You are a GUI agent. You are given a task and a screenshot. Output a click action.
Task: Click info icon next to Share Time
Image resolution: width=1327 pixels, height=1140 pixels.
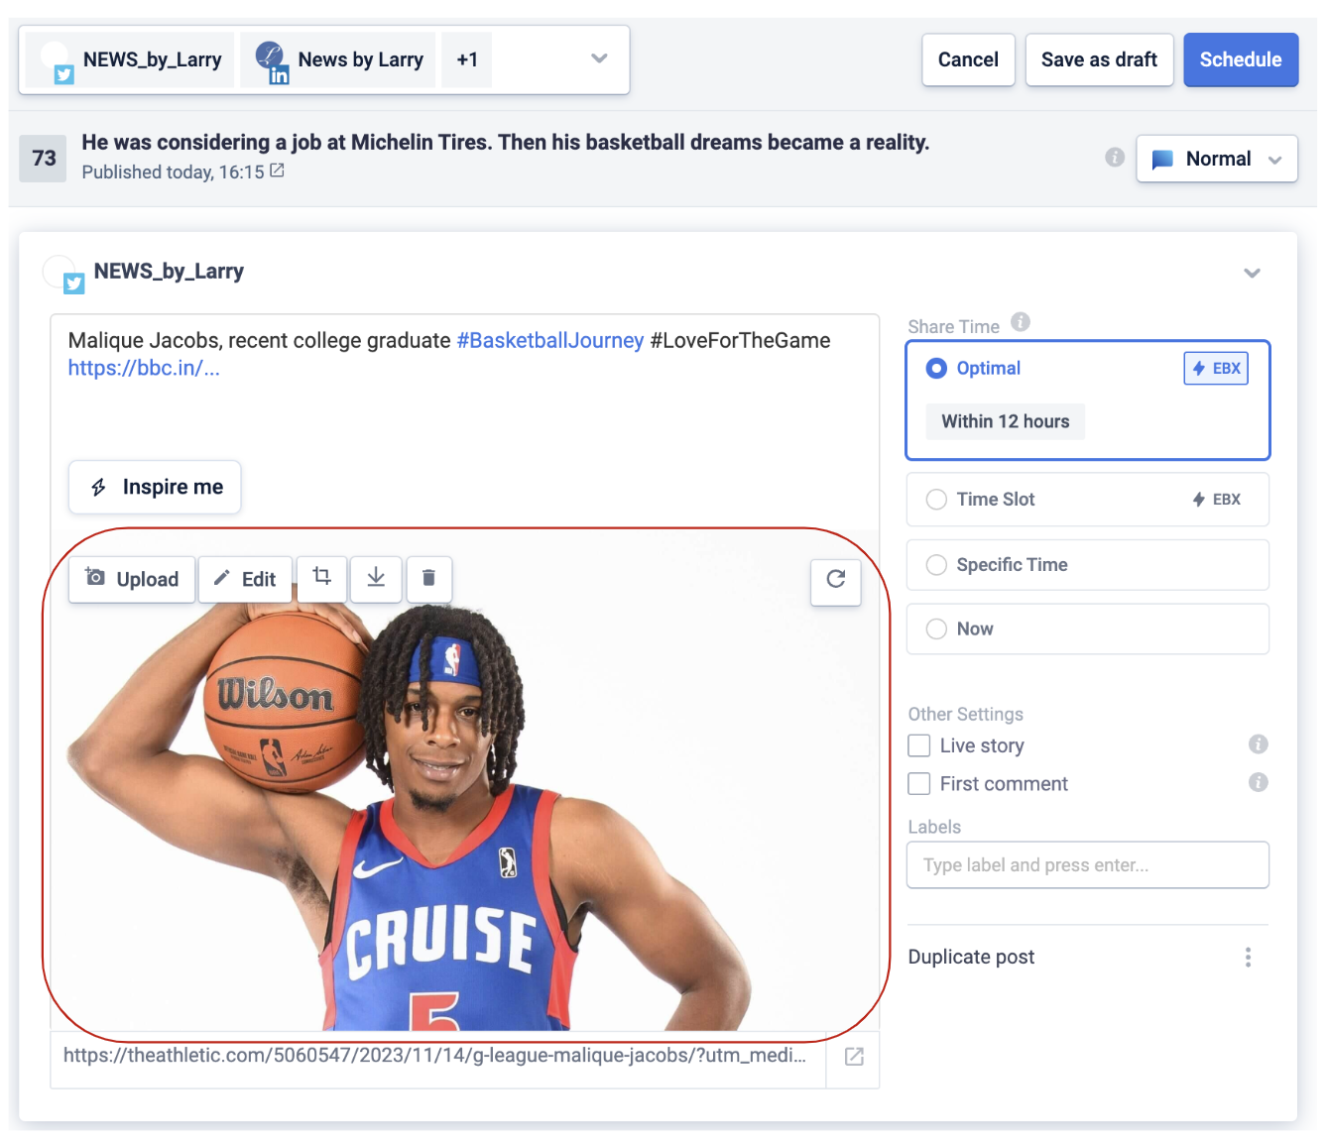coord(1020,322)
